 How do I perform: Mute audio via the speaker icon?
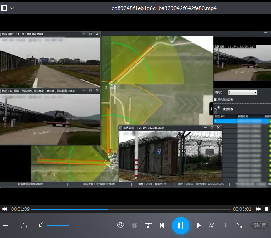(42, 225)
